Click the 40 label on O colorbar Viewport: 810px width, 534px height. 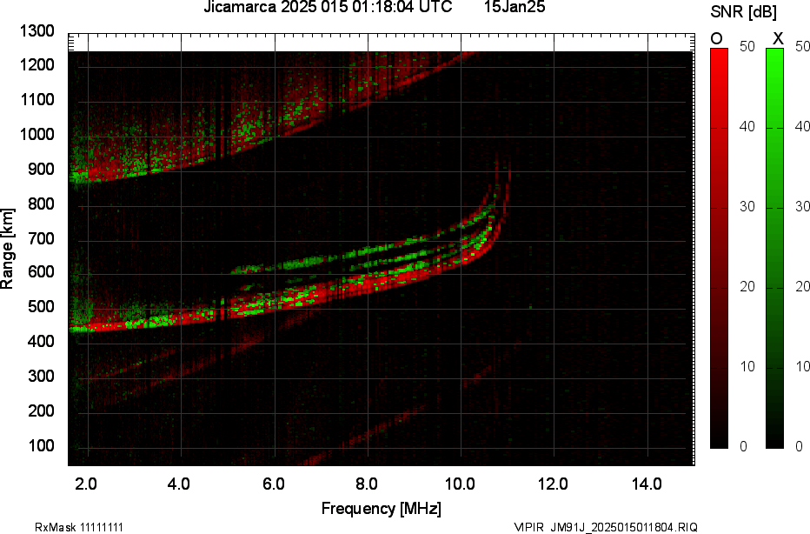coord(747,127)
